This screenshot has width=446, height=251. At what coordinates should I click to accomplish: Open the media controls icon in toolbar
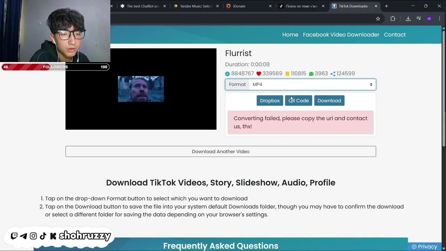pos(419,19)
